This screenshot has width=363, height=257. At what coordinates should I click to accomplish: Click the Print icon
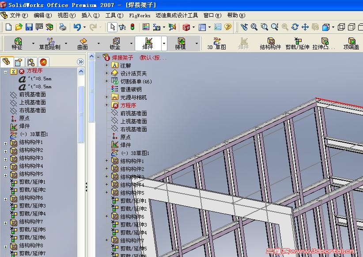63,27
